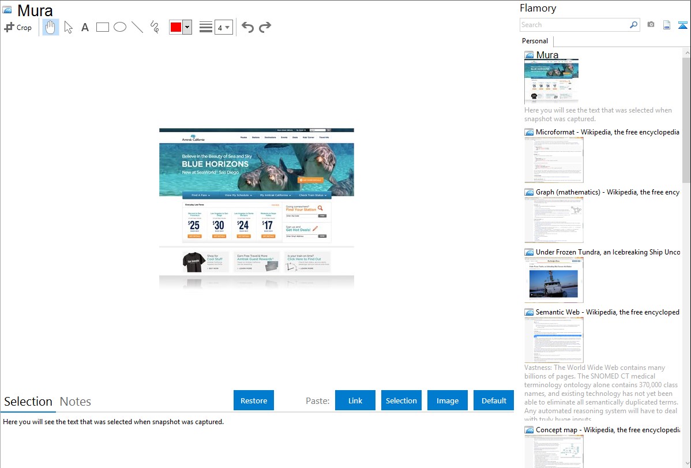Choose the text annotation tool
691x468 pixels.
pyautogui.click(x=85, y=27)
